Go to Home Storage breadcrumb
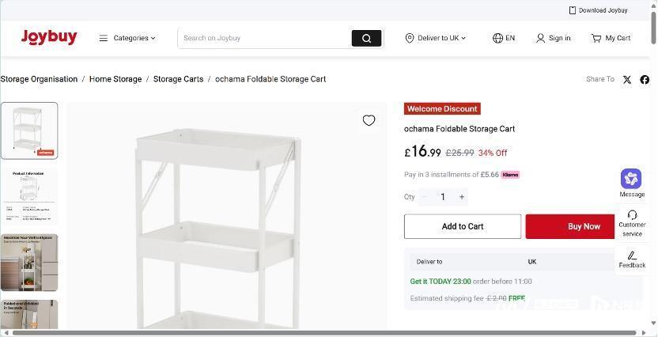Image resolution: width=658 pixels, height=337 pixels. 115,79
